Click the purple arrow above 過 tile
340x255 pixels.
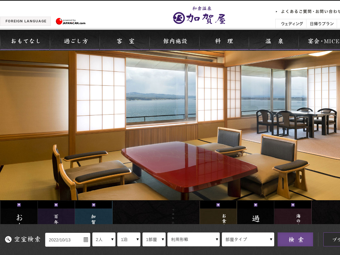(x=256, y=205)
